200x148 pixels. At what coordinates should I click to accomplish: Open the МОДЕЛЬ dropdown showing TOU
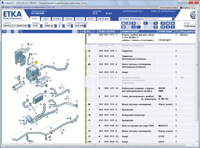[41, 26]
